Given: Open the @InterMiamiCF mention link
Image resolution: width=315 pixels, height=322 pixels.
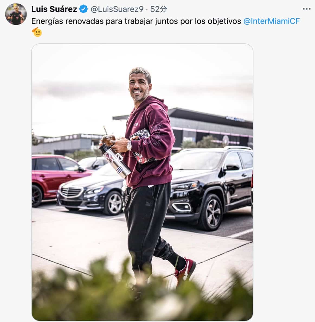Looking at the screenshot, I should point(272,21).
